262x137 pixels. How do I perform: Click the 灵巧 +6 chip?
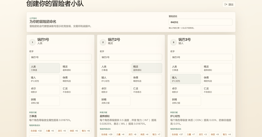62,131
